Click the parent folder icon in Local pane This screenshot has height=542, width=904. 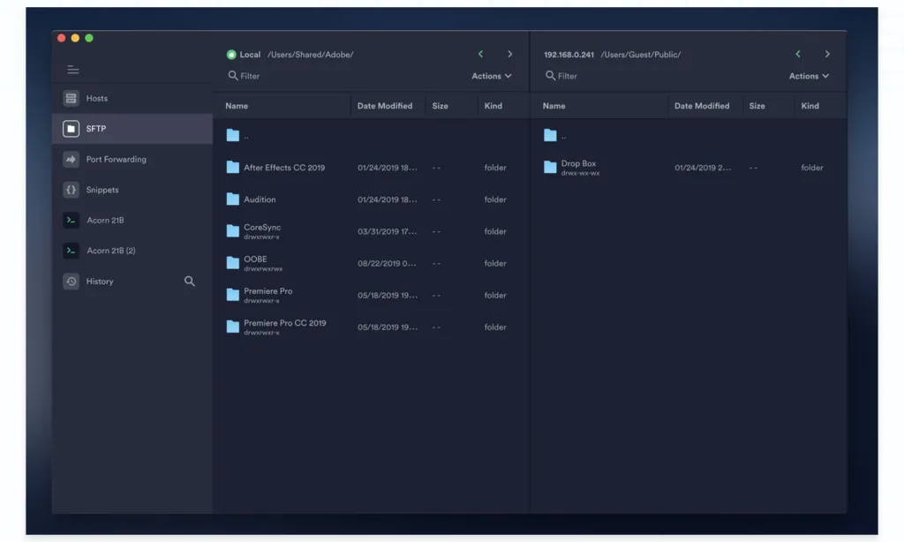point(233,135)
